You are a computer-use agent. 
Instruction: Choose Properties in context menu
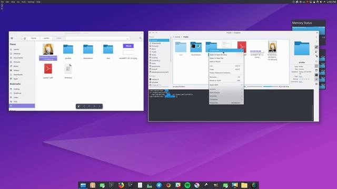tap(226, 103)
